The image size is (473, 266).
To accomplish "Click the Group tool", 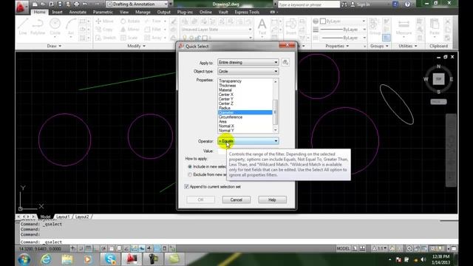I will coord(375,27).
